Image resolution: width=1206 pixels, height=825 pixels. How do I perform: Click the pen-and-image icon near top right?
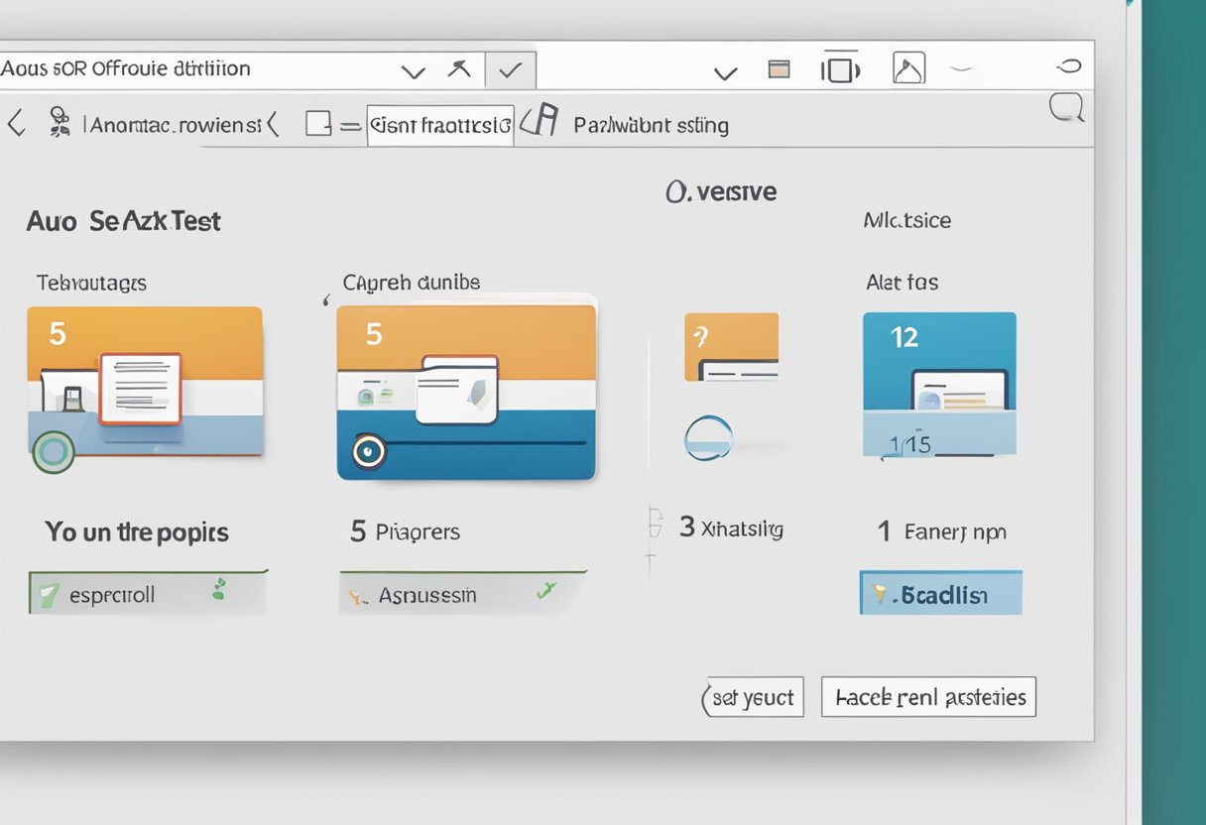click(907, 68)
